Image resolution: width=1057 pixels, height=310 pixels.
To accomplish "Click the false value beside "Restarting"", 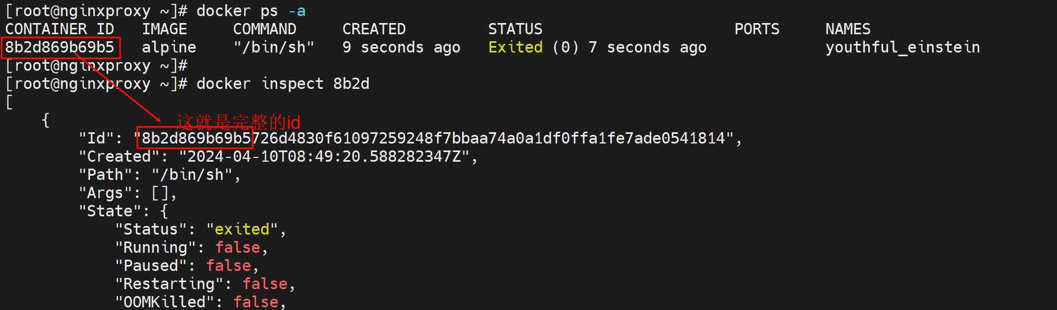I will 265,284.
